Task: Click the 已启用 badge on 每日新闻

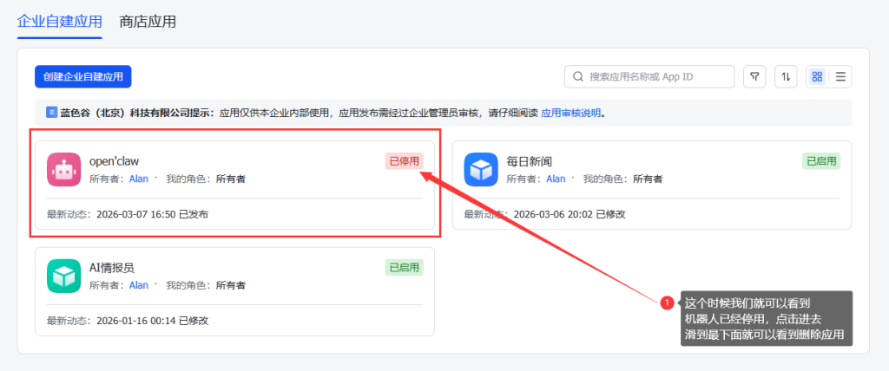Action: click(821, 161)
